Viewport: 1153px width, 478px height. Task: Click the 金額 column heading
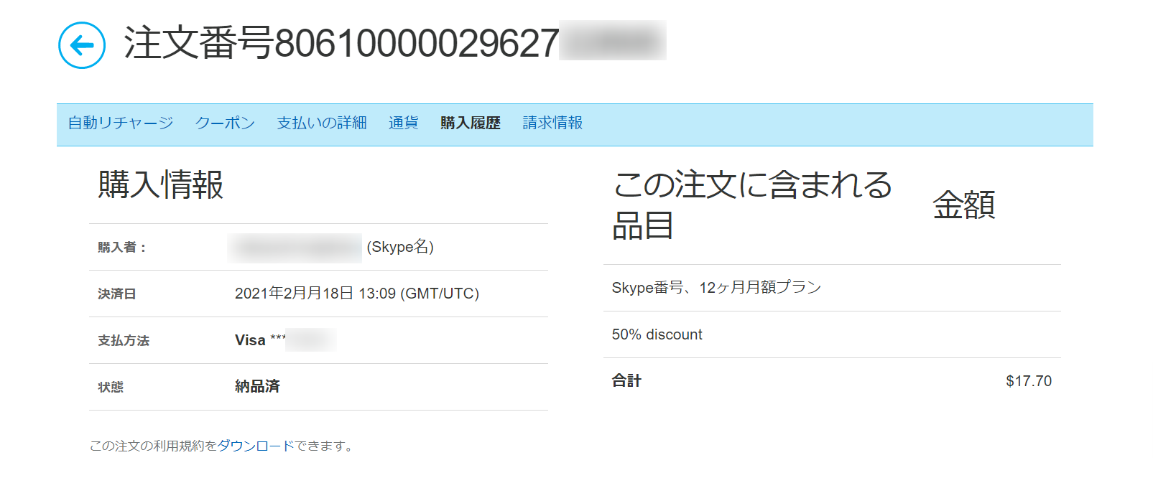point(964,205)
